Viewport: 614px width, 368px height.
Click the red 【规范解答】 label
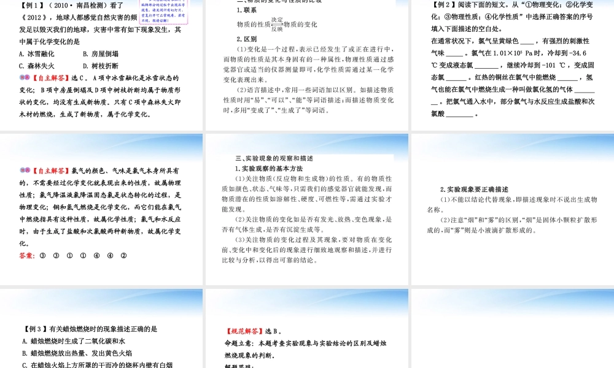244,331
